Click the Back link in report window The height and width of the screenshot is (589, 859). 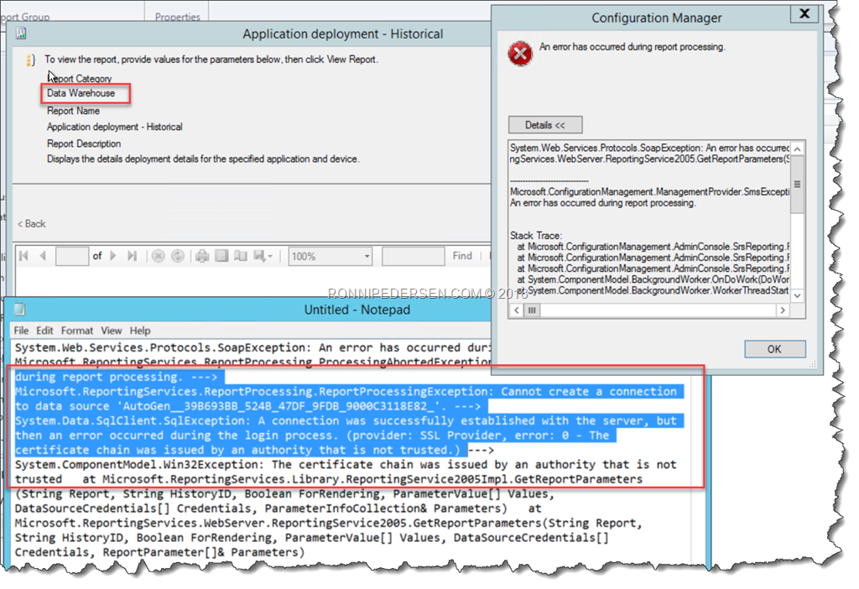[32, 223]
